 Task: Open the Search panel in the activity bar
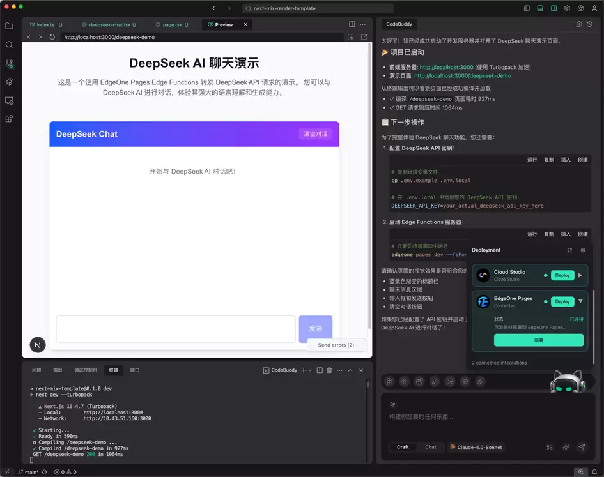point(9,45)
